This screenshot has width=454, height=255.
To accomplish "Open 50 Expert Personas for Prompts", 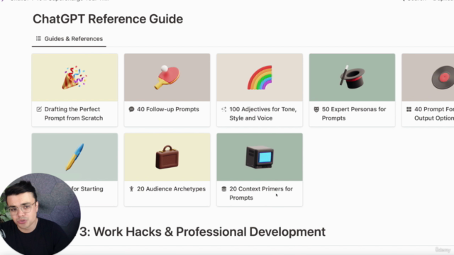I will click(354, 113).
